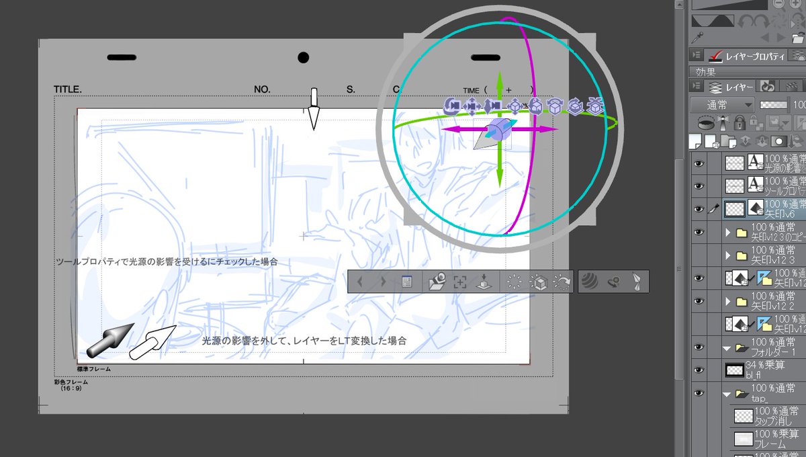Switch to tab right of レイヤープロパティ
Viewport: 806px width, 457px height.
(797, 56)
